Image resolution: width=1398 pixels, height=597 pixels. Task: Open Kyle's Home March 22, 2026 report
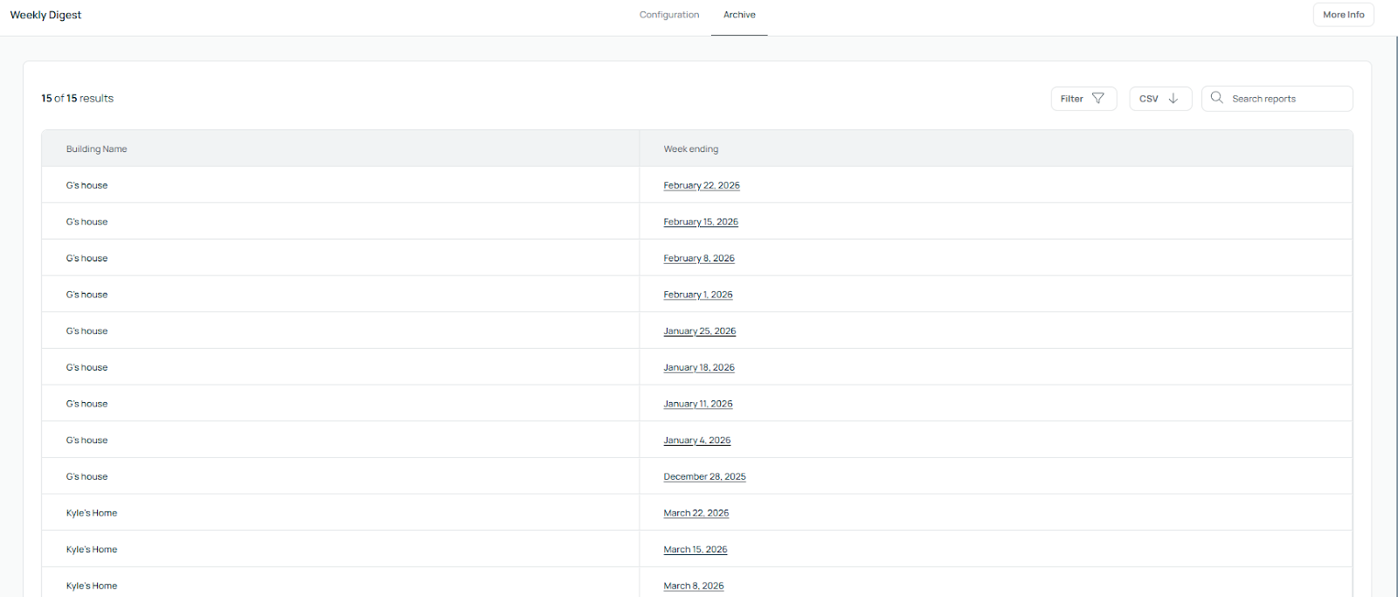(696, 513)
